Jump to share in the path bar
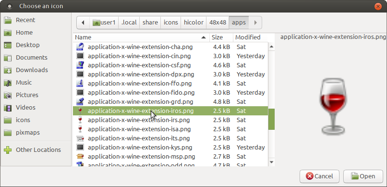Image resolution: width=387 pixels, height=187 pixels. 150,23
